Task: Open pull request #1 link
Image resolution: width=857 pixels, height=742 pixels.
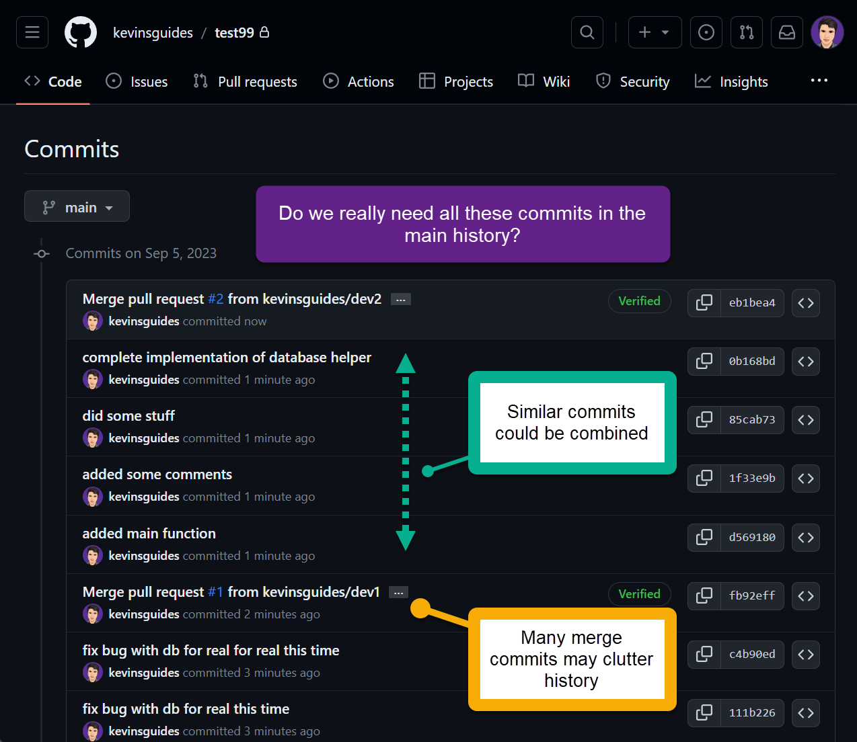Action: (x=215, y=591)
